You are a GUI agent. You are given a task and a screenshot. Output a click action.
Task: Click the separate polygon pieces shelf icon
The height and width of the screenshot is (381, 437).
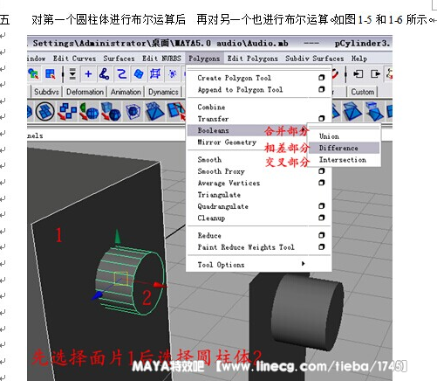coord(67,111)
